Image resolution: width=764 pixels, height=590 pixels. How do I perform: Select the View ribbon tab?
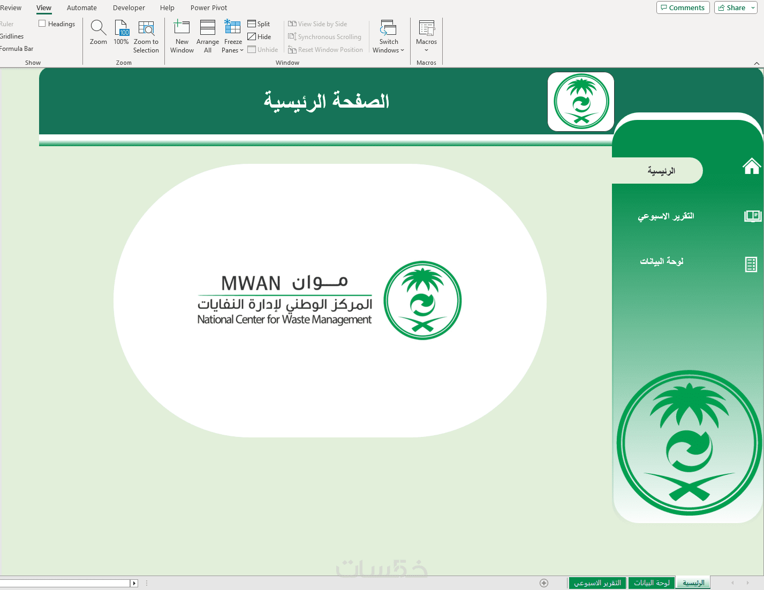coord(44,7)
